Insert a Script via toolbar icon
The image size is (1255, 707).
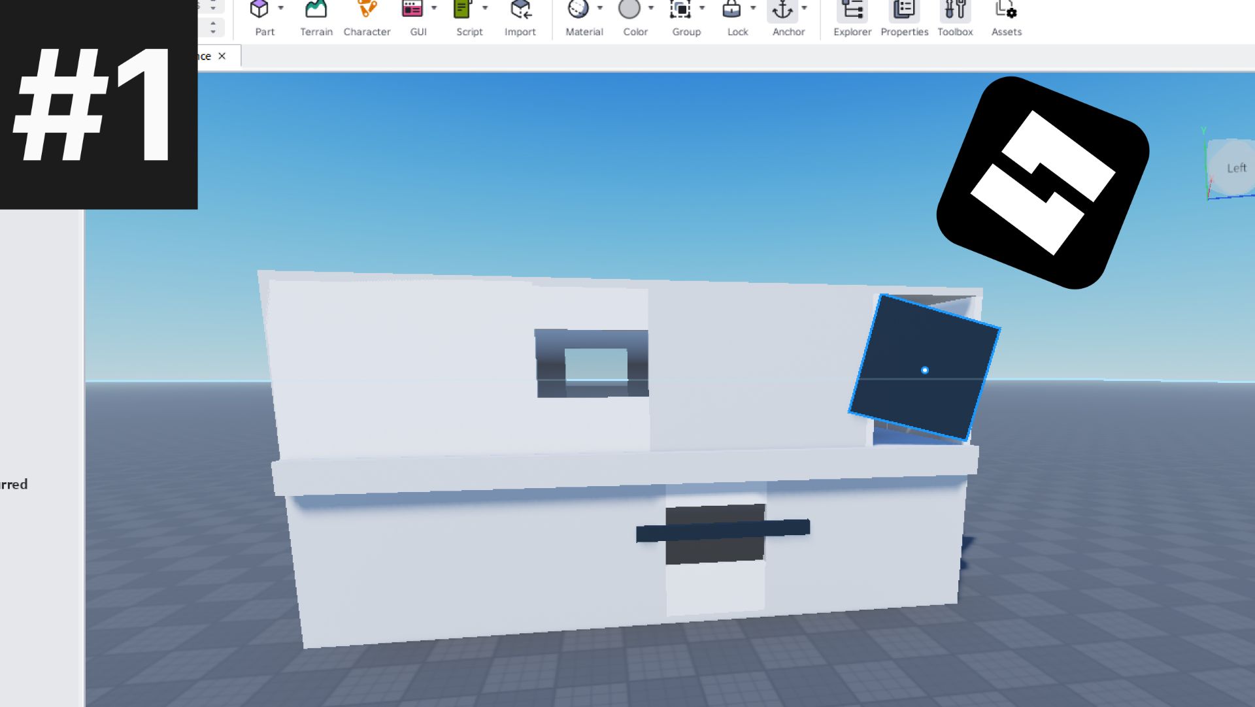click(x=463, y=9)
